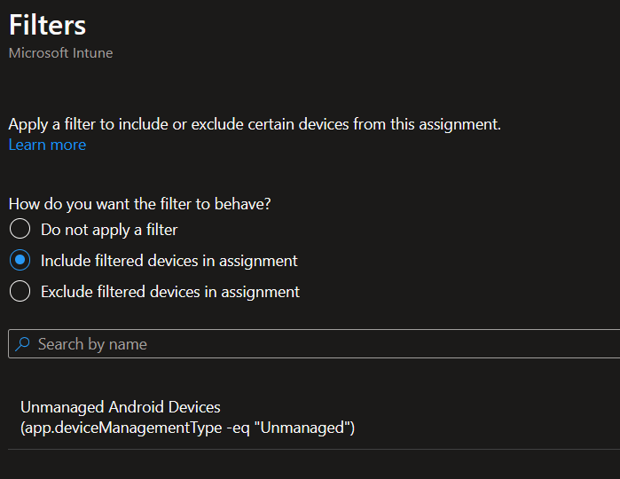The height and width of the screenshot is (479, 620).
Task: Click the "How do you want the filter to behave?" question
Action: click(x=139, y=203)
